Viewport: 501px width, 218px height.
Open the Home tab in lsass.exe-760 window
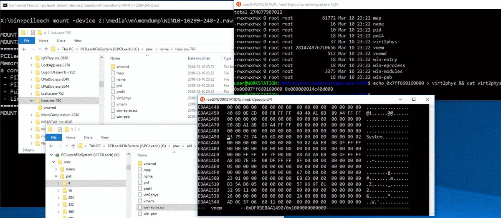point(44,41)
